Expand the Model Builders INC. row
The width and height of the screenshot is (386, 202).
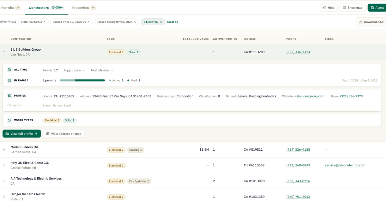point(4,150)
